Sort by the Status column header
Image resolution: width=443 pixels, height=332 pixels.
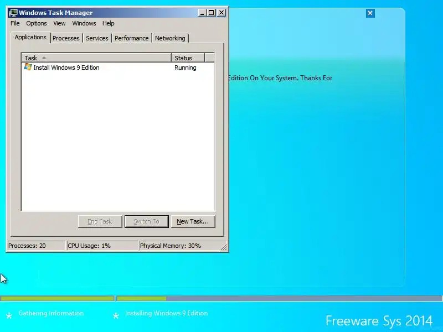(x=188, y=58)
